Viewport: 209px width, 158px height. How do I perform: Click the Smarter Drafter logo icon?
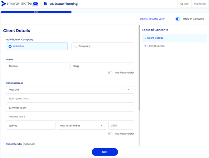(x=4, y=4)
